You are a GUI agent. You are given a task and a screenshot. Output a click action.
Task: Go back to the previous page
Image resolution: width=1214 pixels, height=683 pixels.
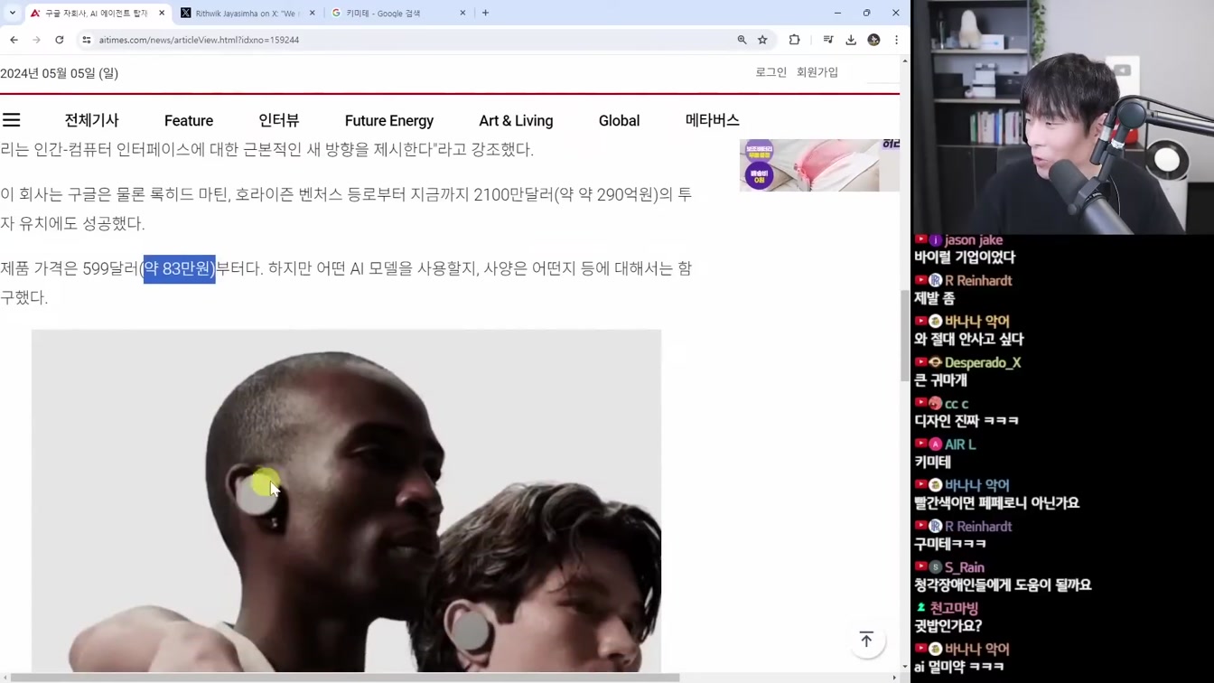[x=14, y=40]
